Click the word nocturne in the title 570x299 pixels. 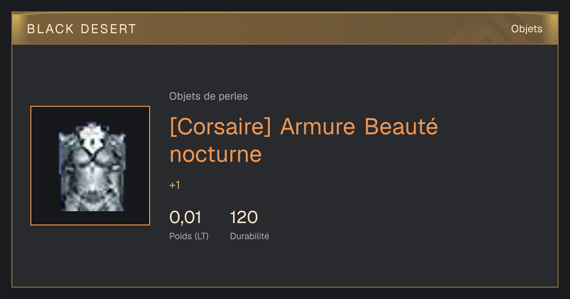[216, 154]
